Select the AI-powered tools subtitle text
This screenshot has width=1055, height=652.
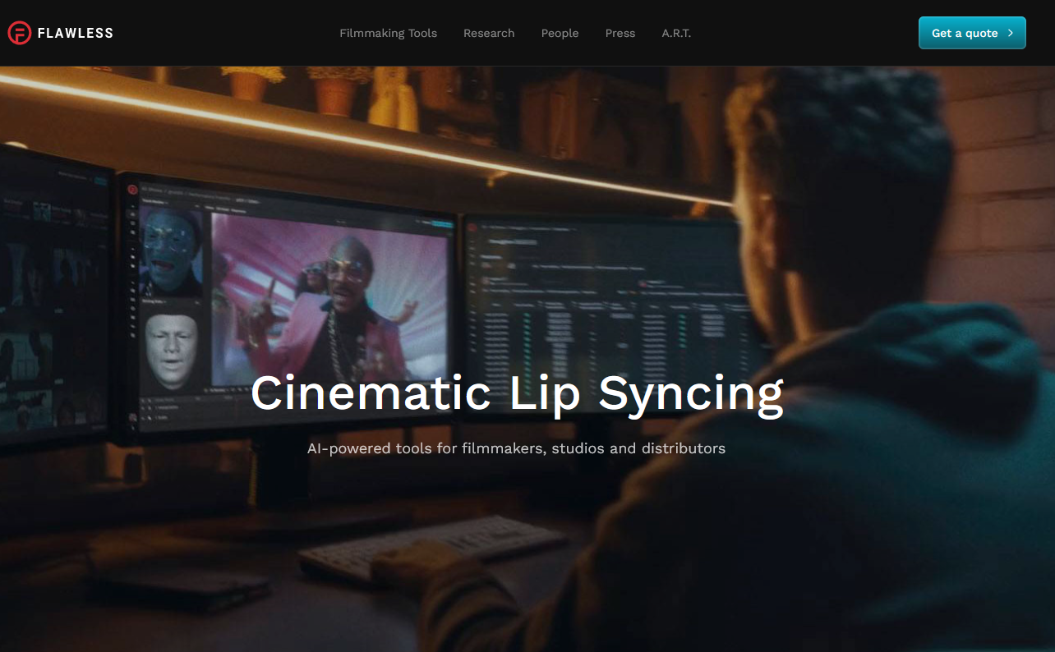516,448
